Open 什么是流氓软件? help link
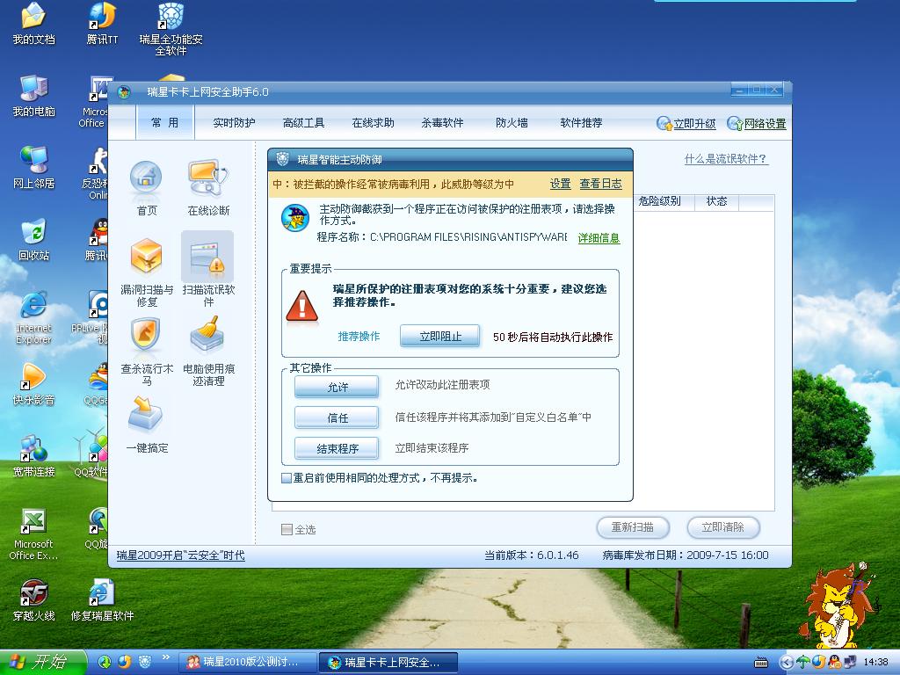This screenshot has height=675, width=900. 726,159
